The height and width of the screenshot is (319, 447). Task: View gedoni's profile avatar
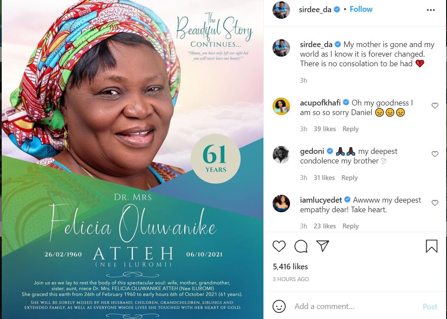281,155
